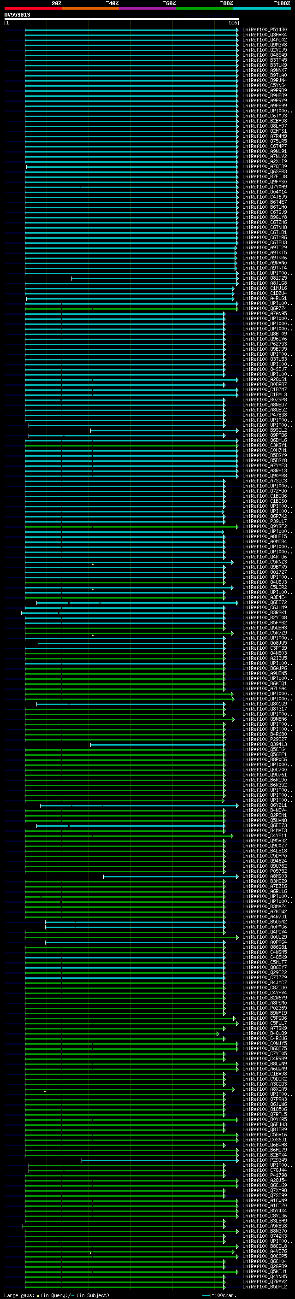This screenshot has width=295, height=1299.
Task: Click the purple ~60% identity legend segment
Action: 147,8
